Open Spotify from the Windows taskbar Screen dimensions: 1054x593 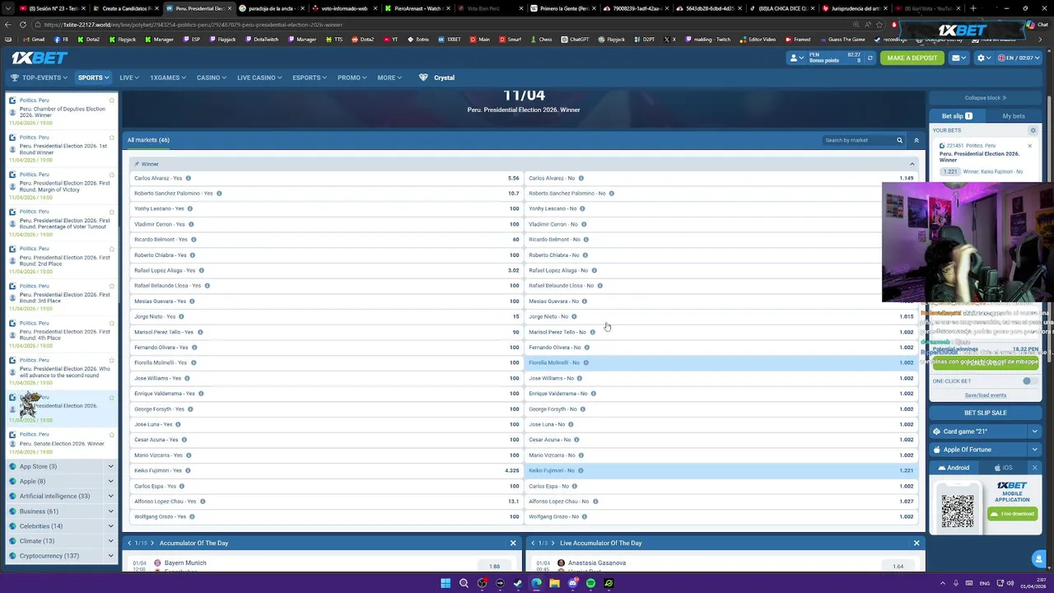590,583
